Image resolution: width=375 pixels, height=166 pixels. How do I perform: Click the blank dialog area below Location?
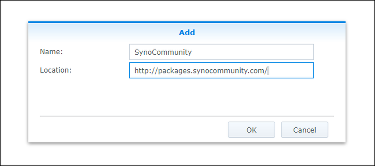[x=187, y=97]
